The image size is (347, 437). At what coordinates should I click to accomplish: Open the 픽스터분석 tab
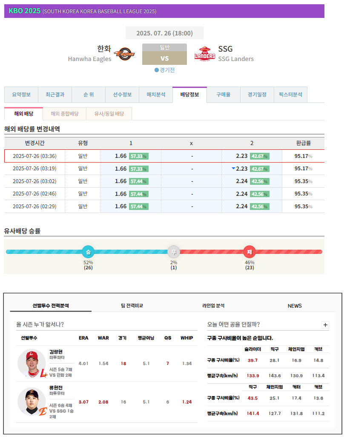point(290,94)
